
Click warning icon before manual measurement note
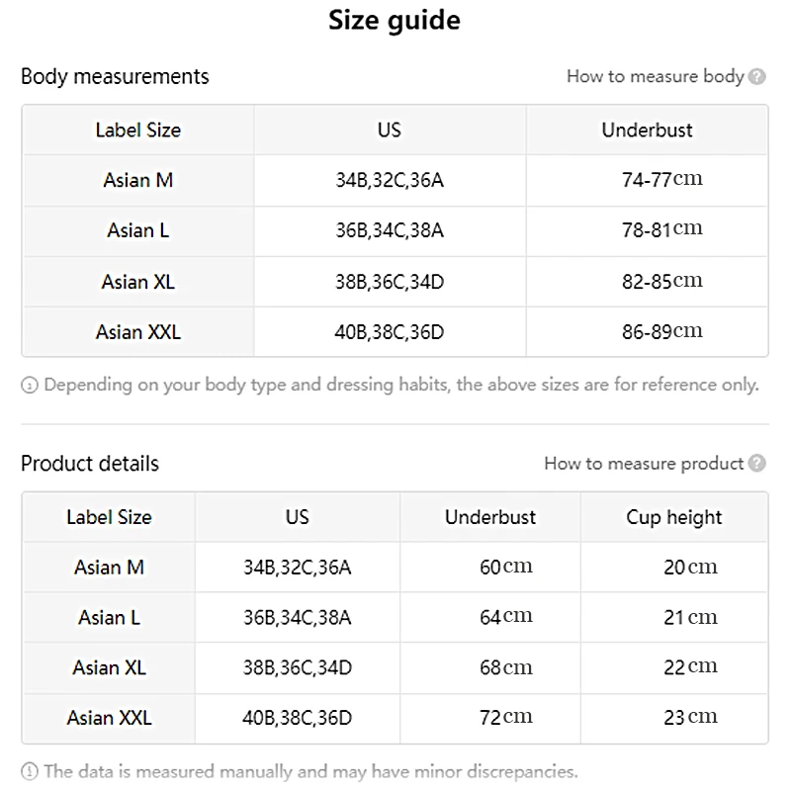tap(30, 772)
